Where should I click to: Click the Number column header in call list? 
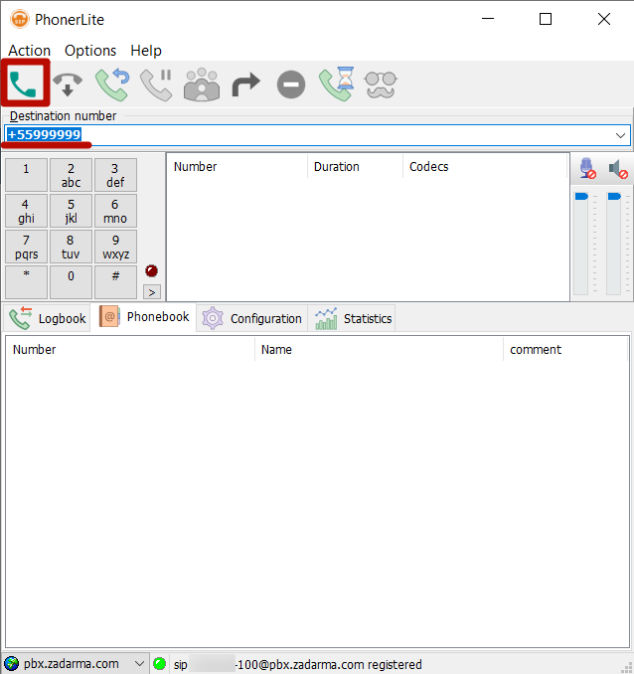pyautogui.click(x=238, y=167)
